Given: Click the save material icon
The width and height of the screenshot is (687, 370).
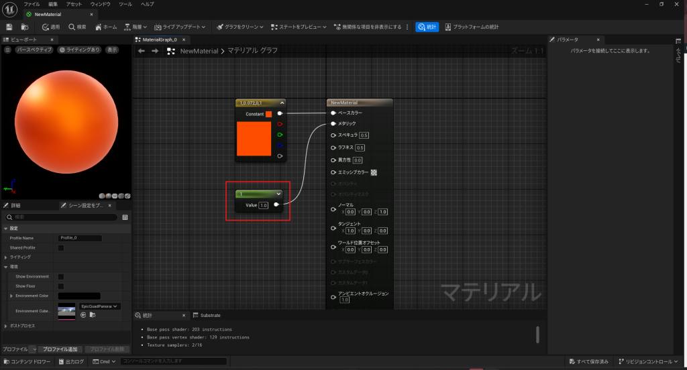Looking at the screenshot, I should point(9,27).
